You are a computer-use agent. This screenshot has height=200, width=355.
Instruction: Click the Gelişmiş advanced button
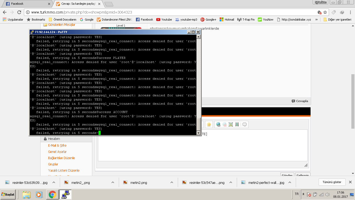point(303,175)
